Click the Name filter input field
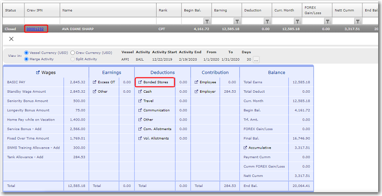The image size is (382, 196). click(108, 22)
